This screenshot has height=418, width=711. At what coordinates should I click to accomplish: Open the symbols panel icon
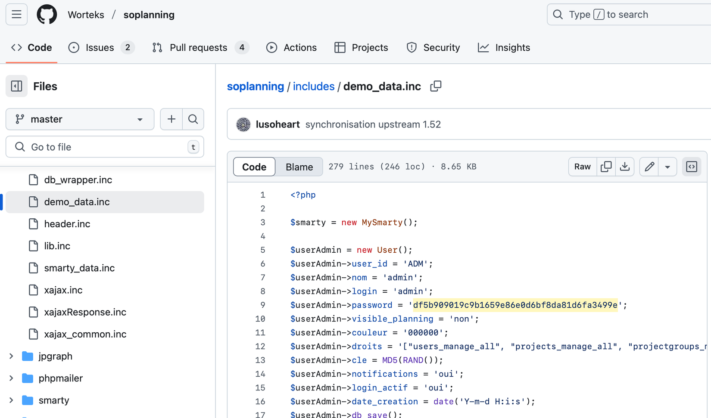point(692,167)
